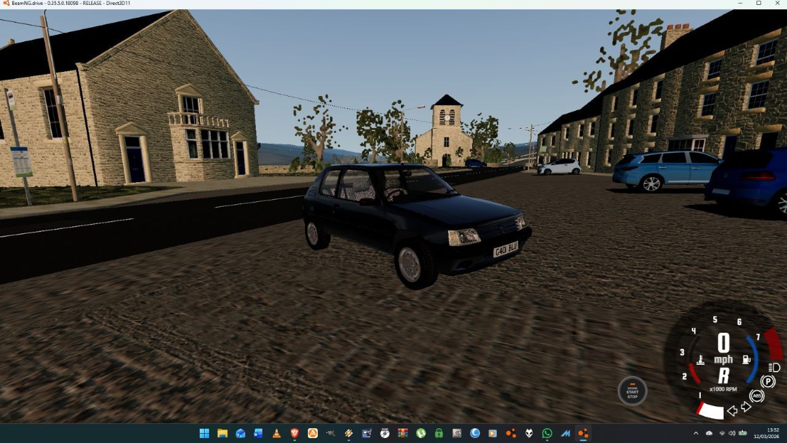Click the 0 speed readout
Screen dimensions: 787x443
[724, 343]
